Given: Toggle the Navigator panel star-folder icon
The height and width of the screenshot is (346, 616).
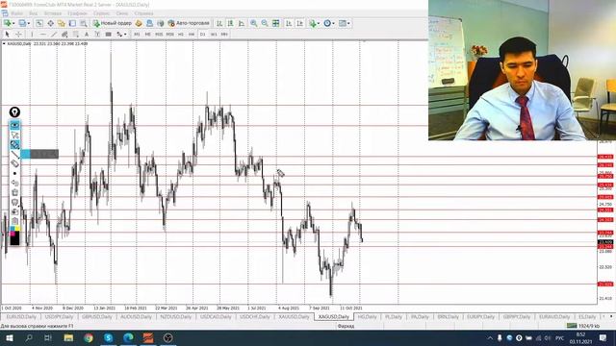Looking at the screenshot, I should coord(62,23).
